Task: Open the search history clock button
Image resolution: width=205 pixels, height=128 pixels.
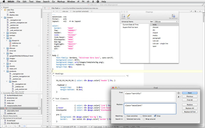Action: coord(179,93)
